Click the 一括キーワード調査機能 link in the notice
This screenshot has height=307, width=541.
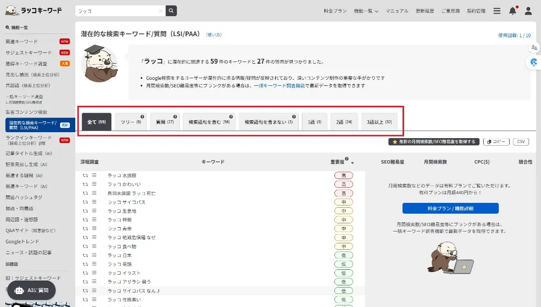(280, 86)
